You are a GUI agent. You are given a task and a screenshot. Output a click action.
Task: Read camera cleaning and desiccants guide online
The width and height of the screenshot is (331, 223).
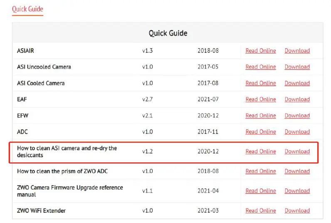click(x=260, y=151)
